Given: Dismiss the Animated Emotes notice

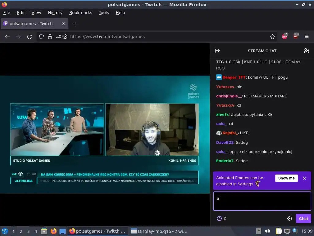Looking at the screenshot, I should coord(304,178).
